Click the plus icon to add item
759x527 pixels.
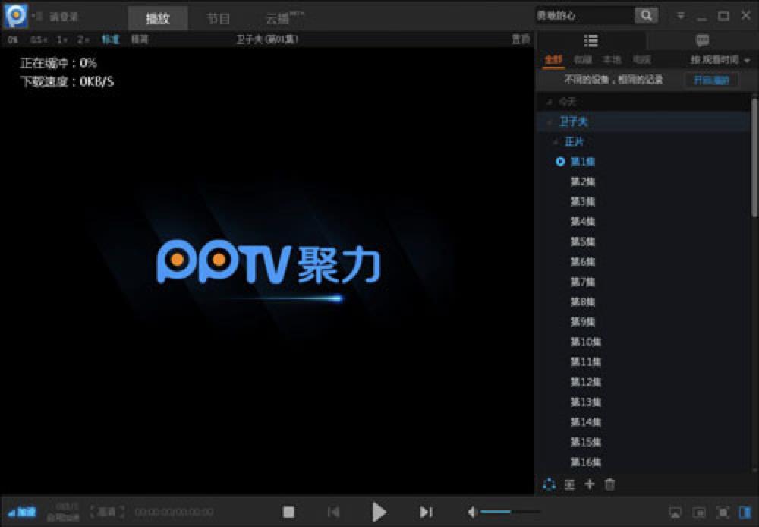[x=590, y=484]
